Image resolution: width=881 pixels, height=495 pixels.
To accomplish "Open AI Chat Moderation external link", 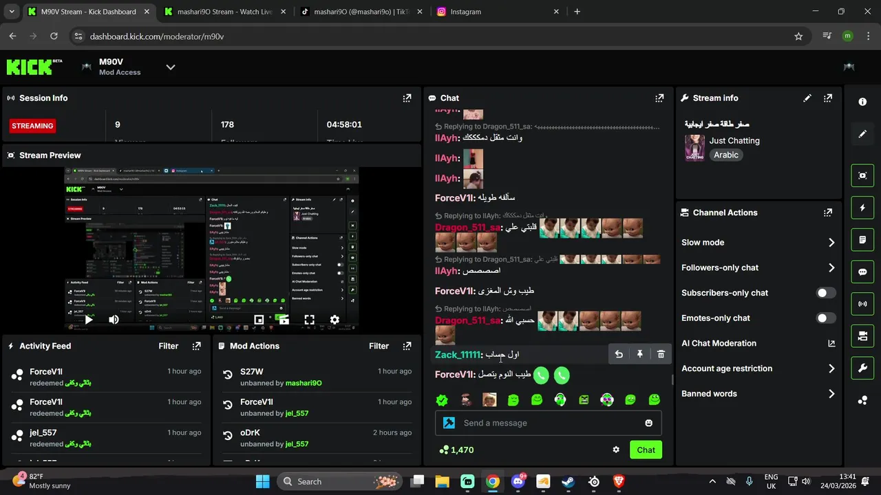I will (831, 343).
